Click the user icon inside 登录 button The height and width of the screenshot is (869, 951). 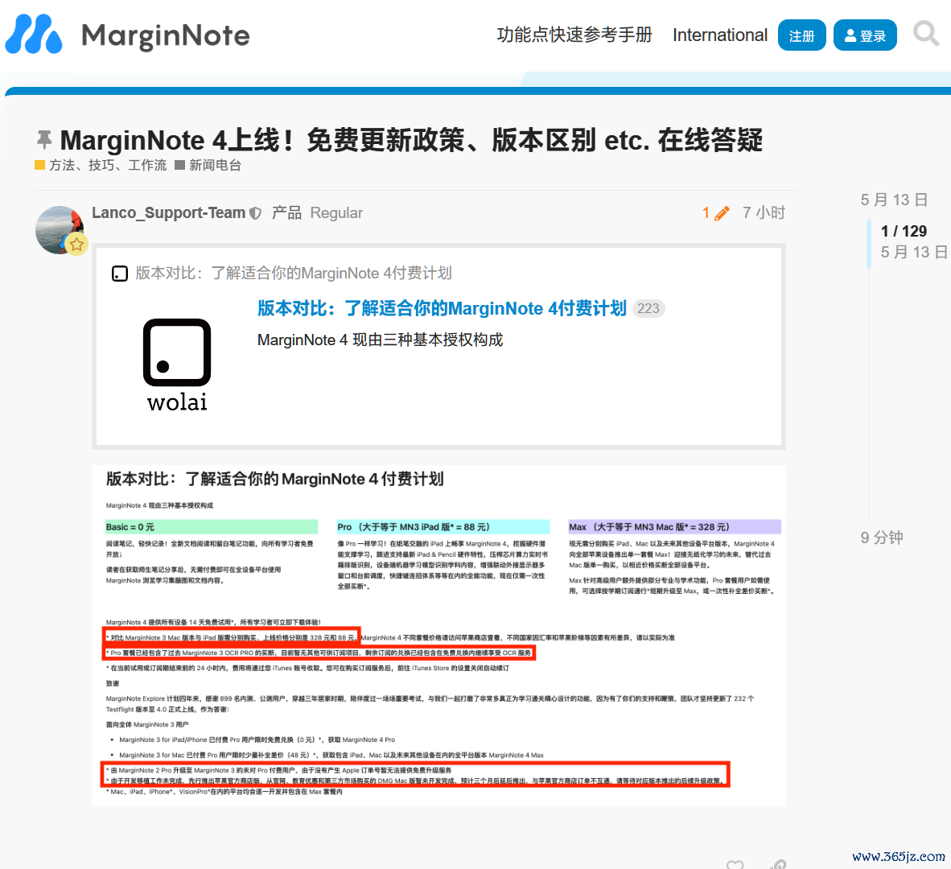pyautogui.click(x=850, y=35)
